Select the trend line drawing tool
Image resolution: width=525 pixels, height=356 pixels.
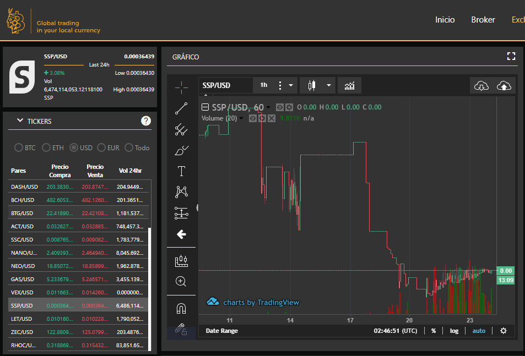click(181, 108)
